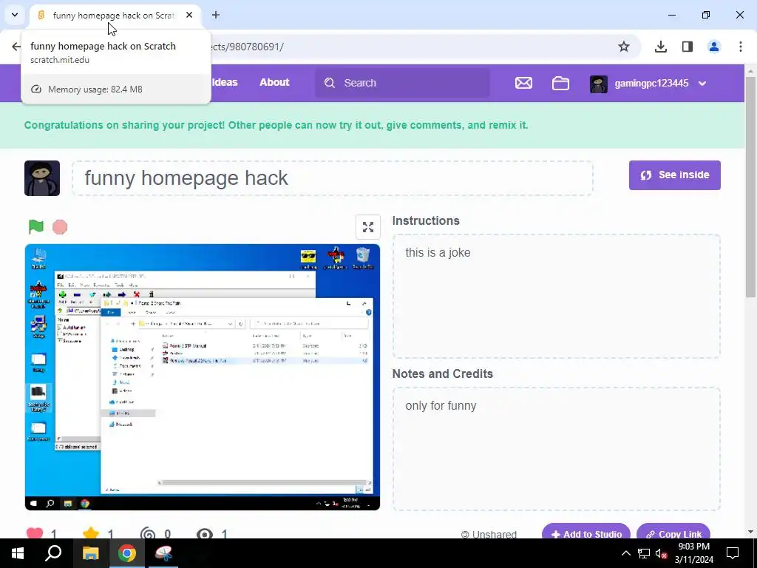Click the Instructions text box
This screenshot has height=568, width=757.
(556, 296)
